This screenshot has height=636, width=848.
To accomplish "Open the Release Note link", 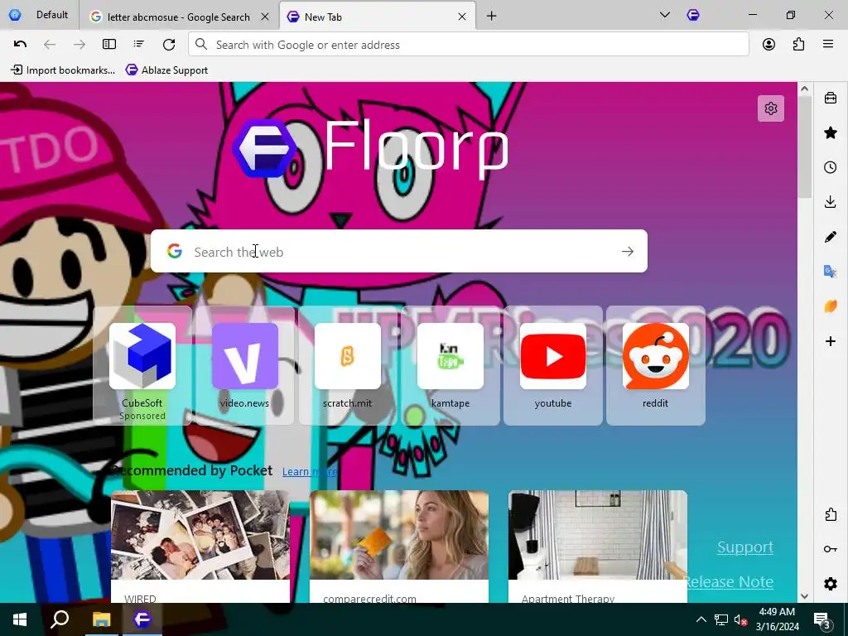I will click(x=729, y=581).
